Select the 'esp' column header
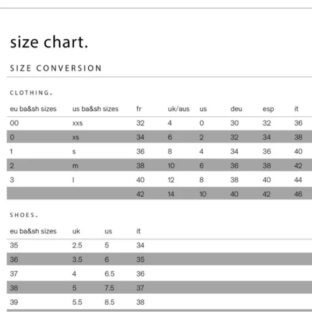312x312 pixels. point(268,109)
